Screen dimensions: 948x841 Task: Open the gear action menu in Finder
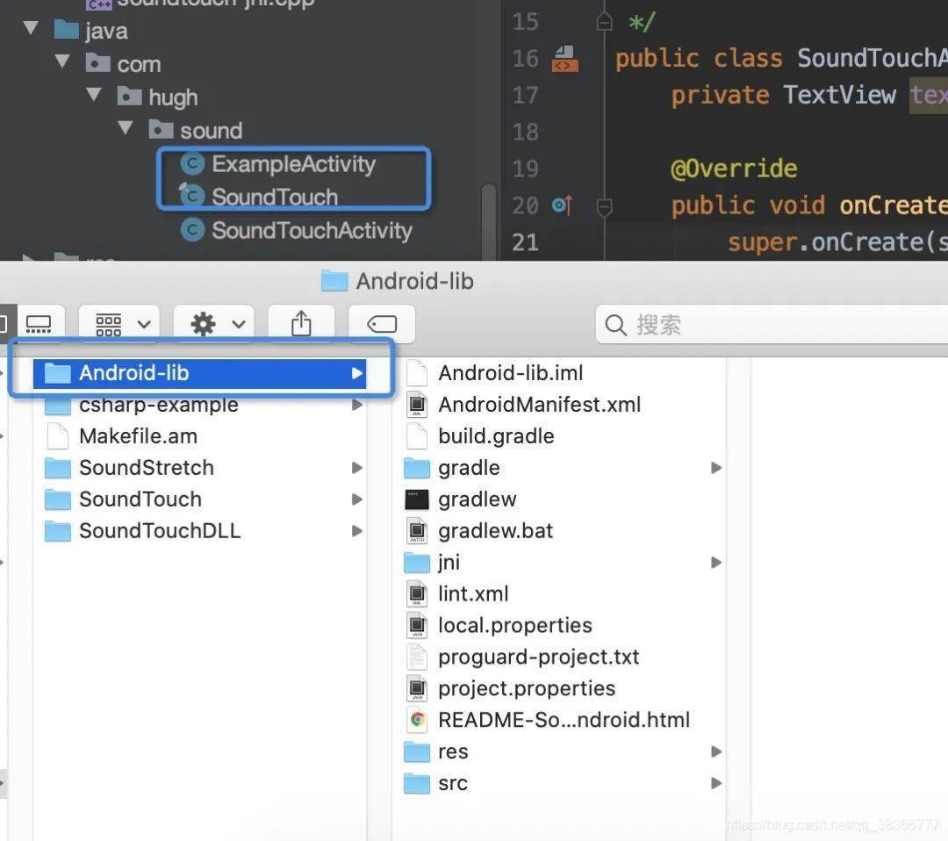coord(214,324)
